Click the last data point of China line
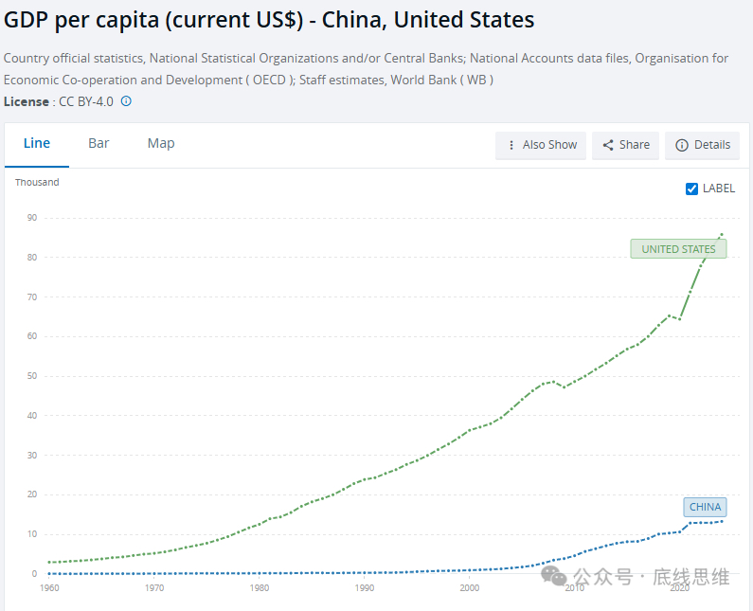Image resolution: width=753 pixels, height=611 pixels. pyautogui.click(x=722, y=521)
